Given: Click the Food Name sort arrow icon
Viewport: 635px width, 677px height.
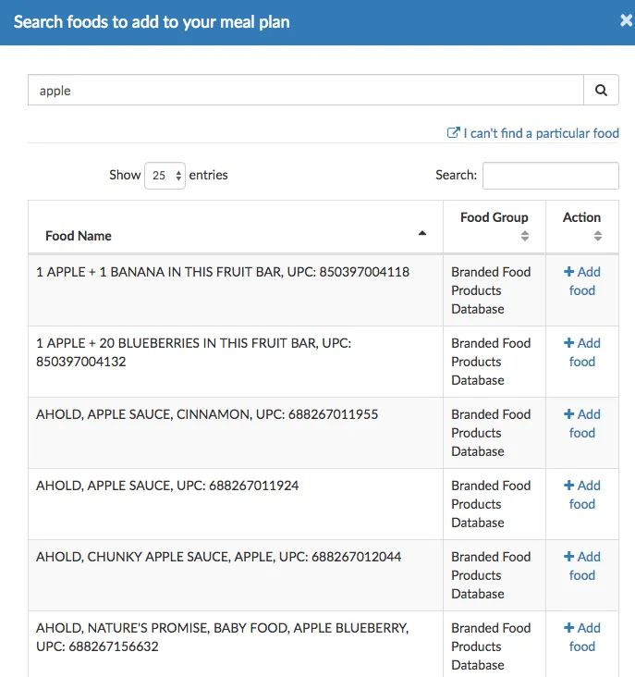Looking at the screenshot, I should [x=422, y=234].
